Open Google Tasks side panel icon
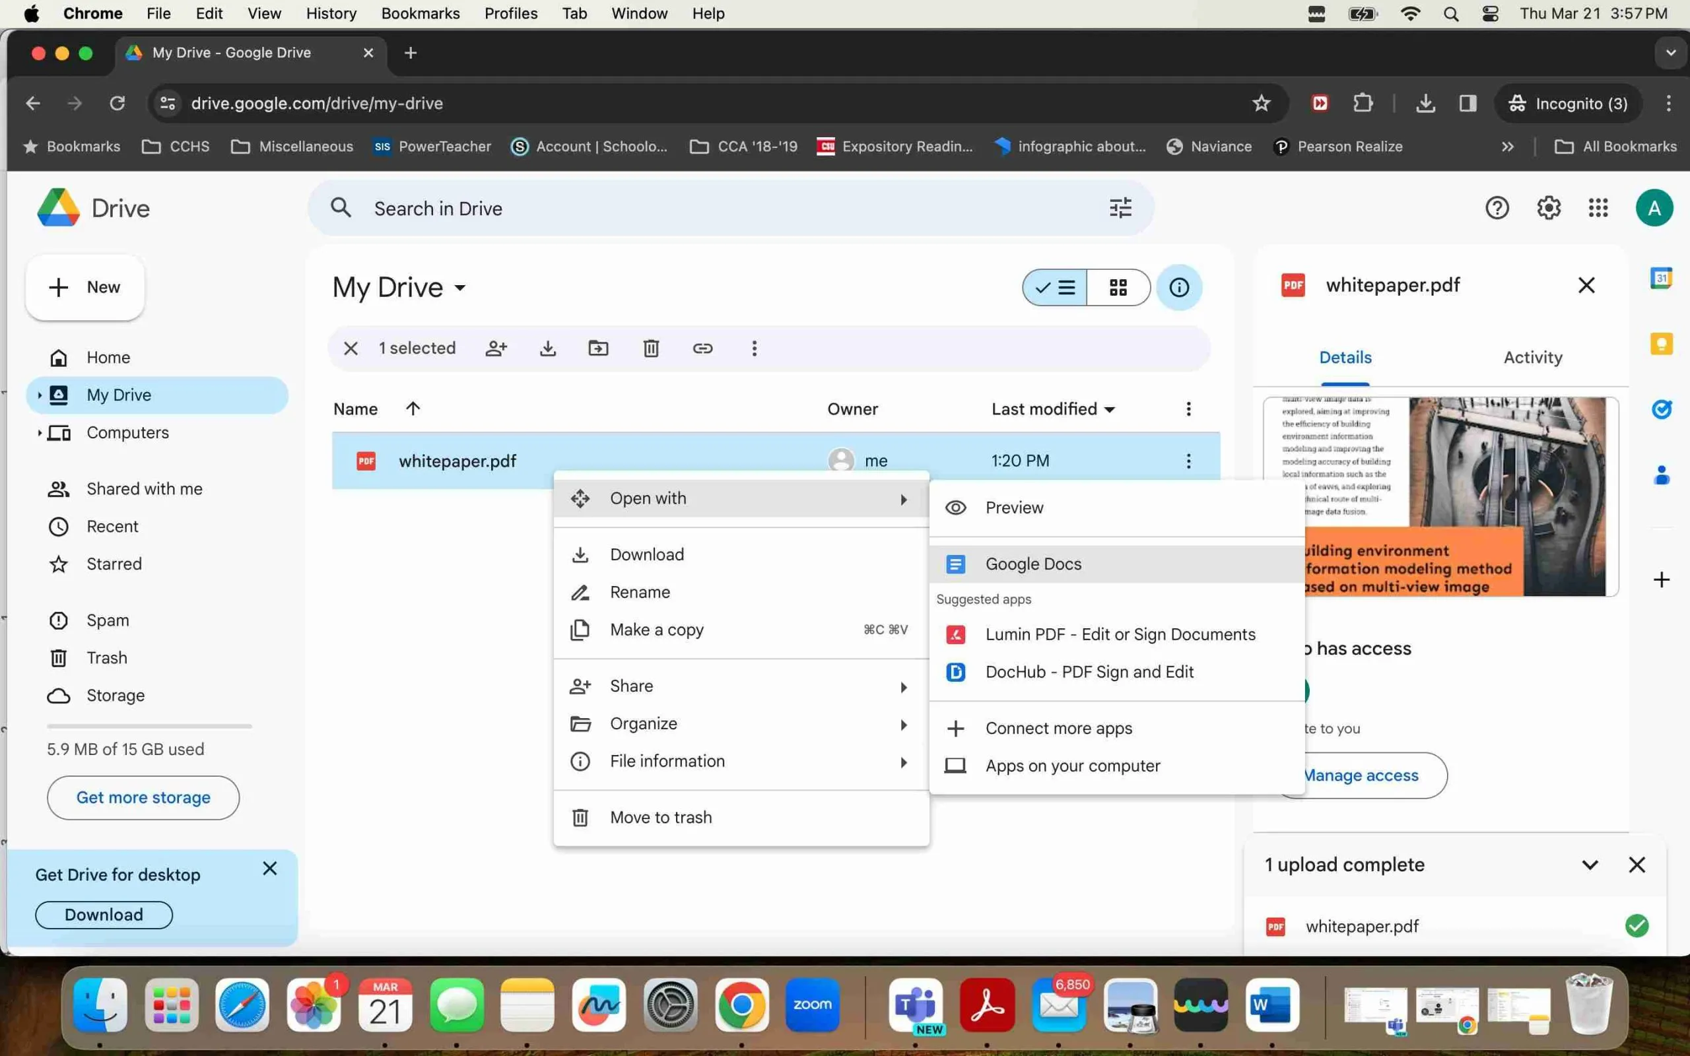The height and width of the screenshot is (1056, 1690). coord(1662,409)
